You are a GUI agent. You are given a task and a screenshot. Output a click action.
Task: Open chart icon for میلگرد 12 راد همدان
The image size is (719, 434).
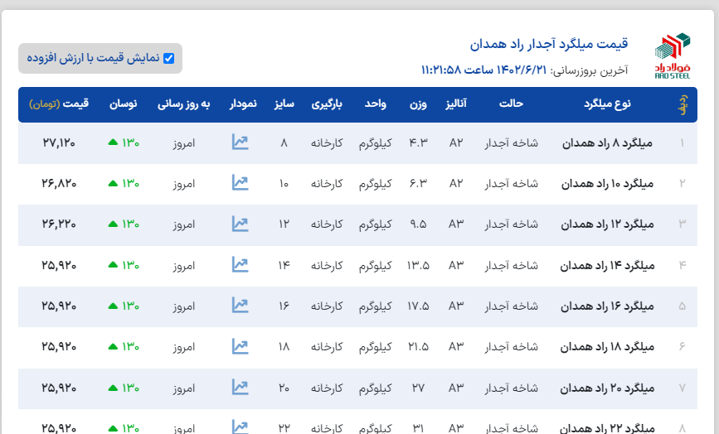pyautogui.click(x=240, y=224)
